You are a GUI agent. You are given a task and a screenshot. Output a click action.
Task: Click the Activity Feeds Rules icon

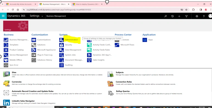point(89,50)
